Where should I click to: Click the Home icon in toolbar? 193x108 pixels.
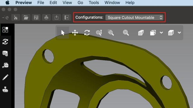[16, 17]
